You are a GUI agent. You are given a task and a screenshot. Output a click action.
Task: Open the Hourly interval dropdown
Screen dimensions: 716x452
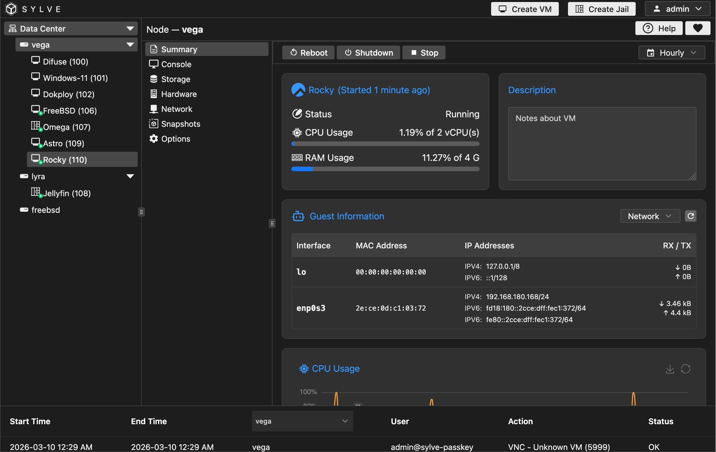672,53
